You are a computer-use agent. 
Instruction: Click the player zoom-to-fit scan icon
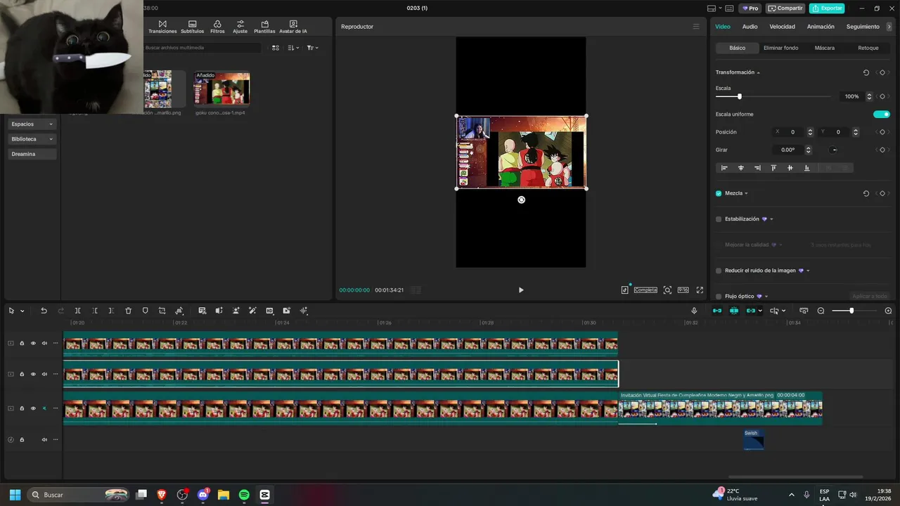667,290
